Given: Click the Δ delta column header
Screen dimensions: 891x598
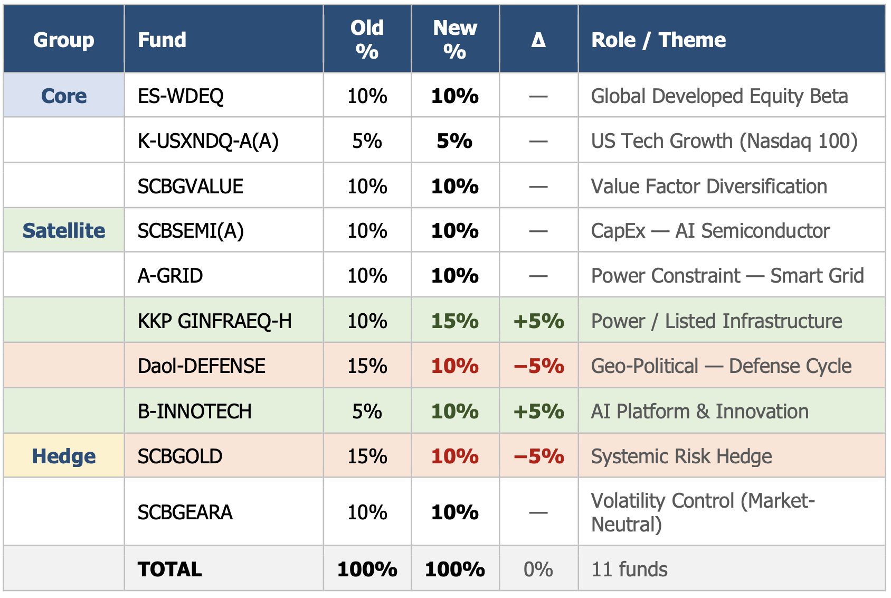Looking at the screenshot, I should [x=538, y=40].
